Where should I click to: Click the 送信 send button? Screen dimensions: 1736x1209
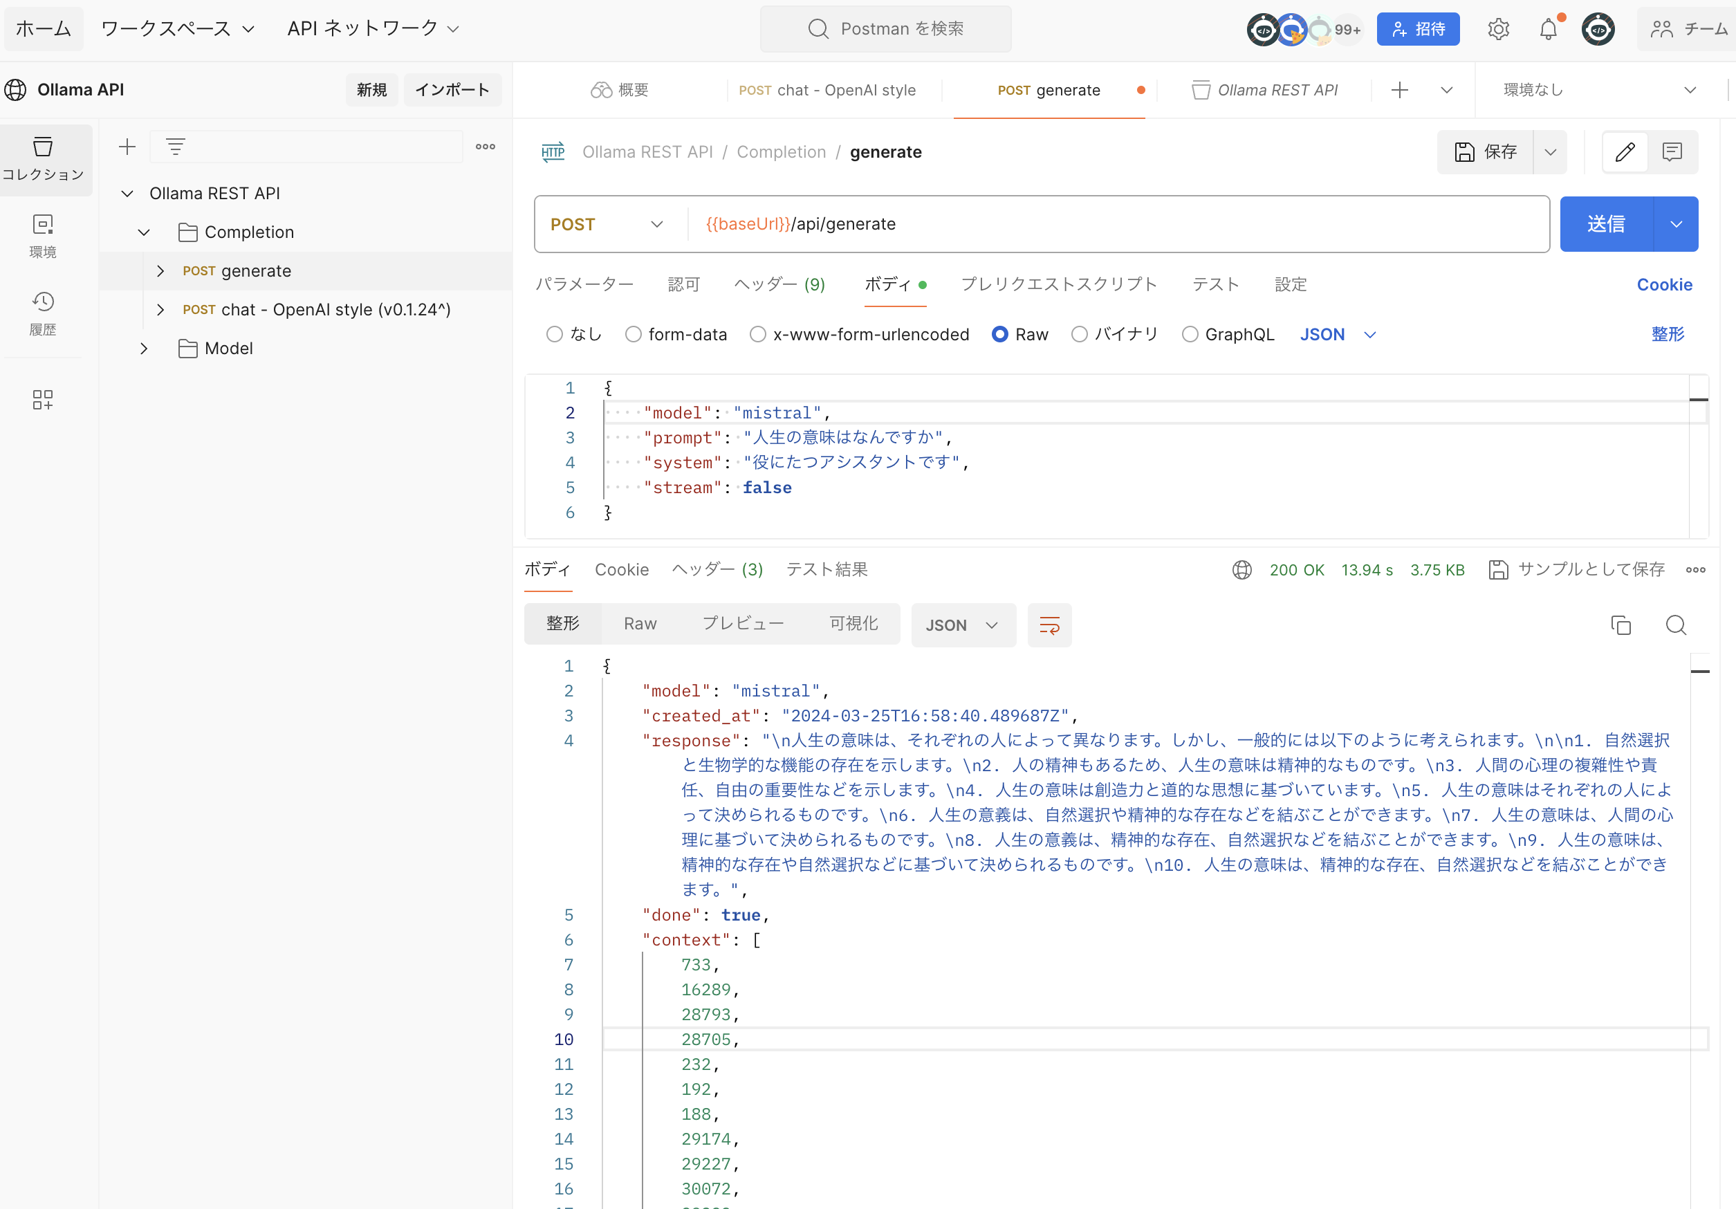pyautogui.click(x=1605, y=225)
